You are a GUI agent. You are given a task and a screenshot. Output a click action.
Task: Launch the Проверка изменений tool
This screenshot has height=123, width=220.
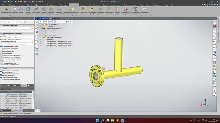coord(44,11)
